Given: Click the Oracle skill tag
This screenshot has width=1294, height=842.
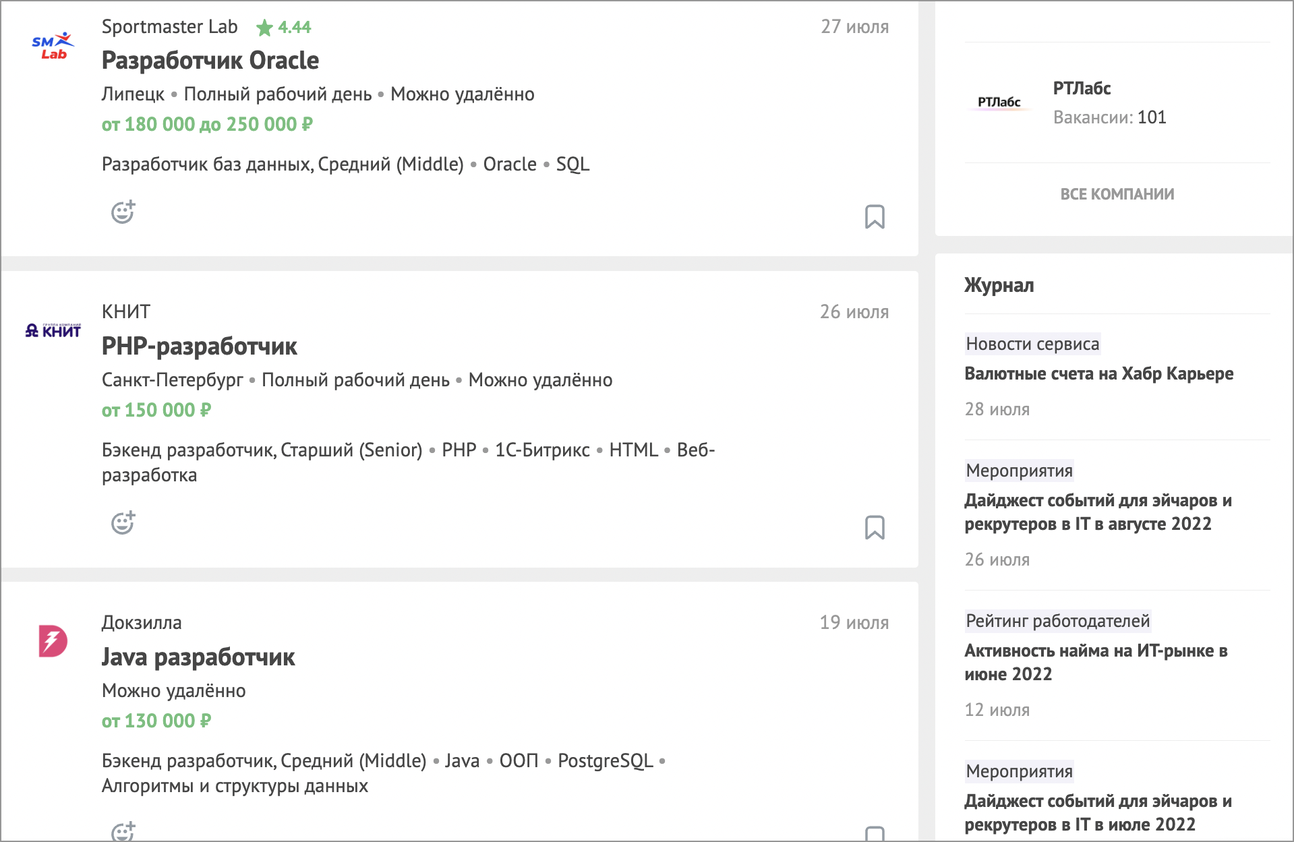Looking at the screenshot, I should click(x=510, y=164).
